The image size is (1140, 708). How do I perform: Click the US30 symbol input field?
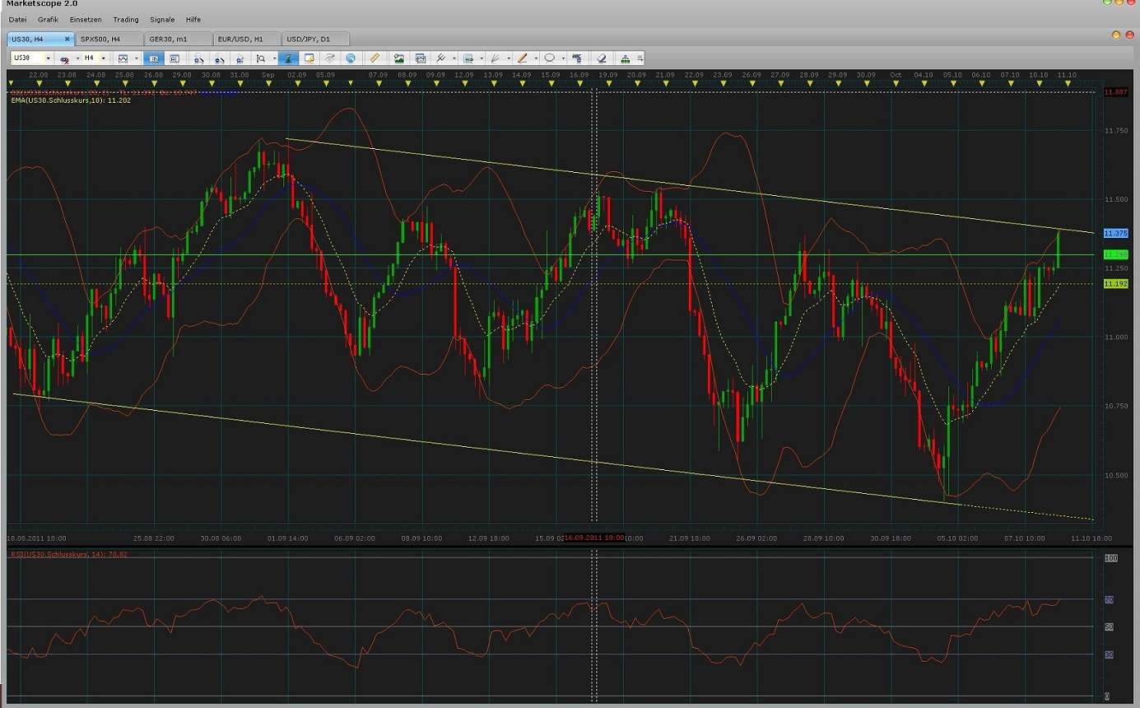pyautogui.click(x=27, y=58)
